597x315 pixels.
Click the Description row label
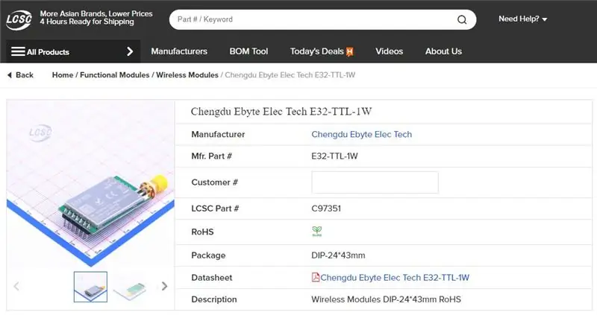[214, 299]
